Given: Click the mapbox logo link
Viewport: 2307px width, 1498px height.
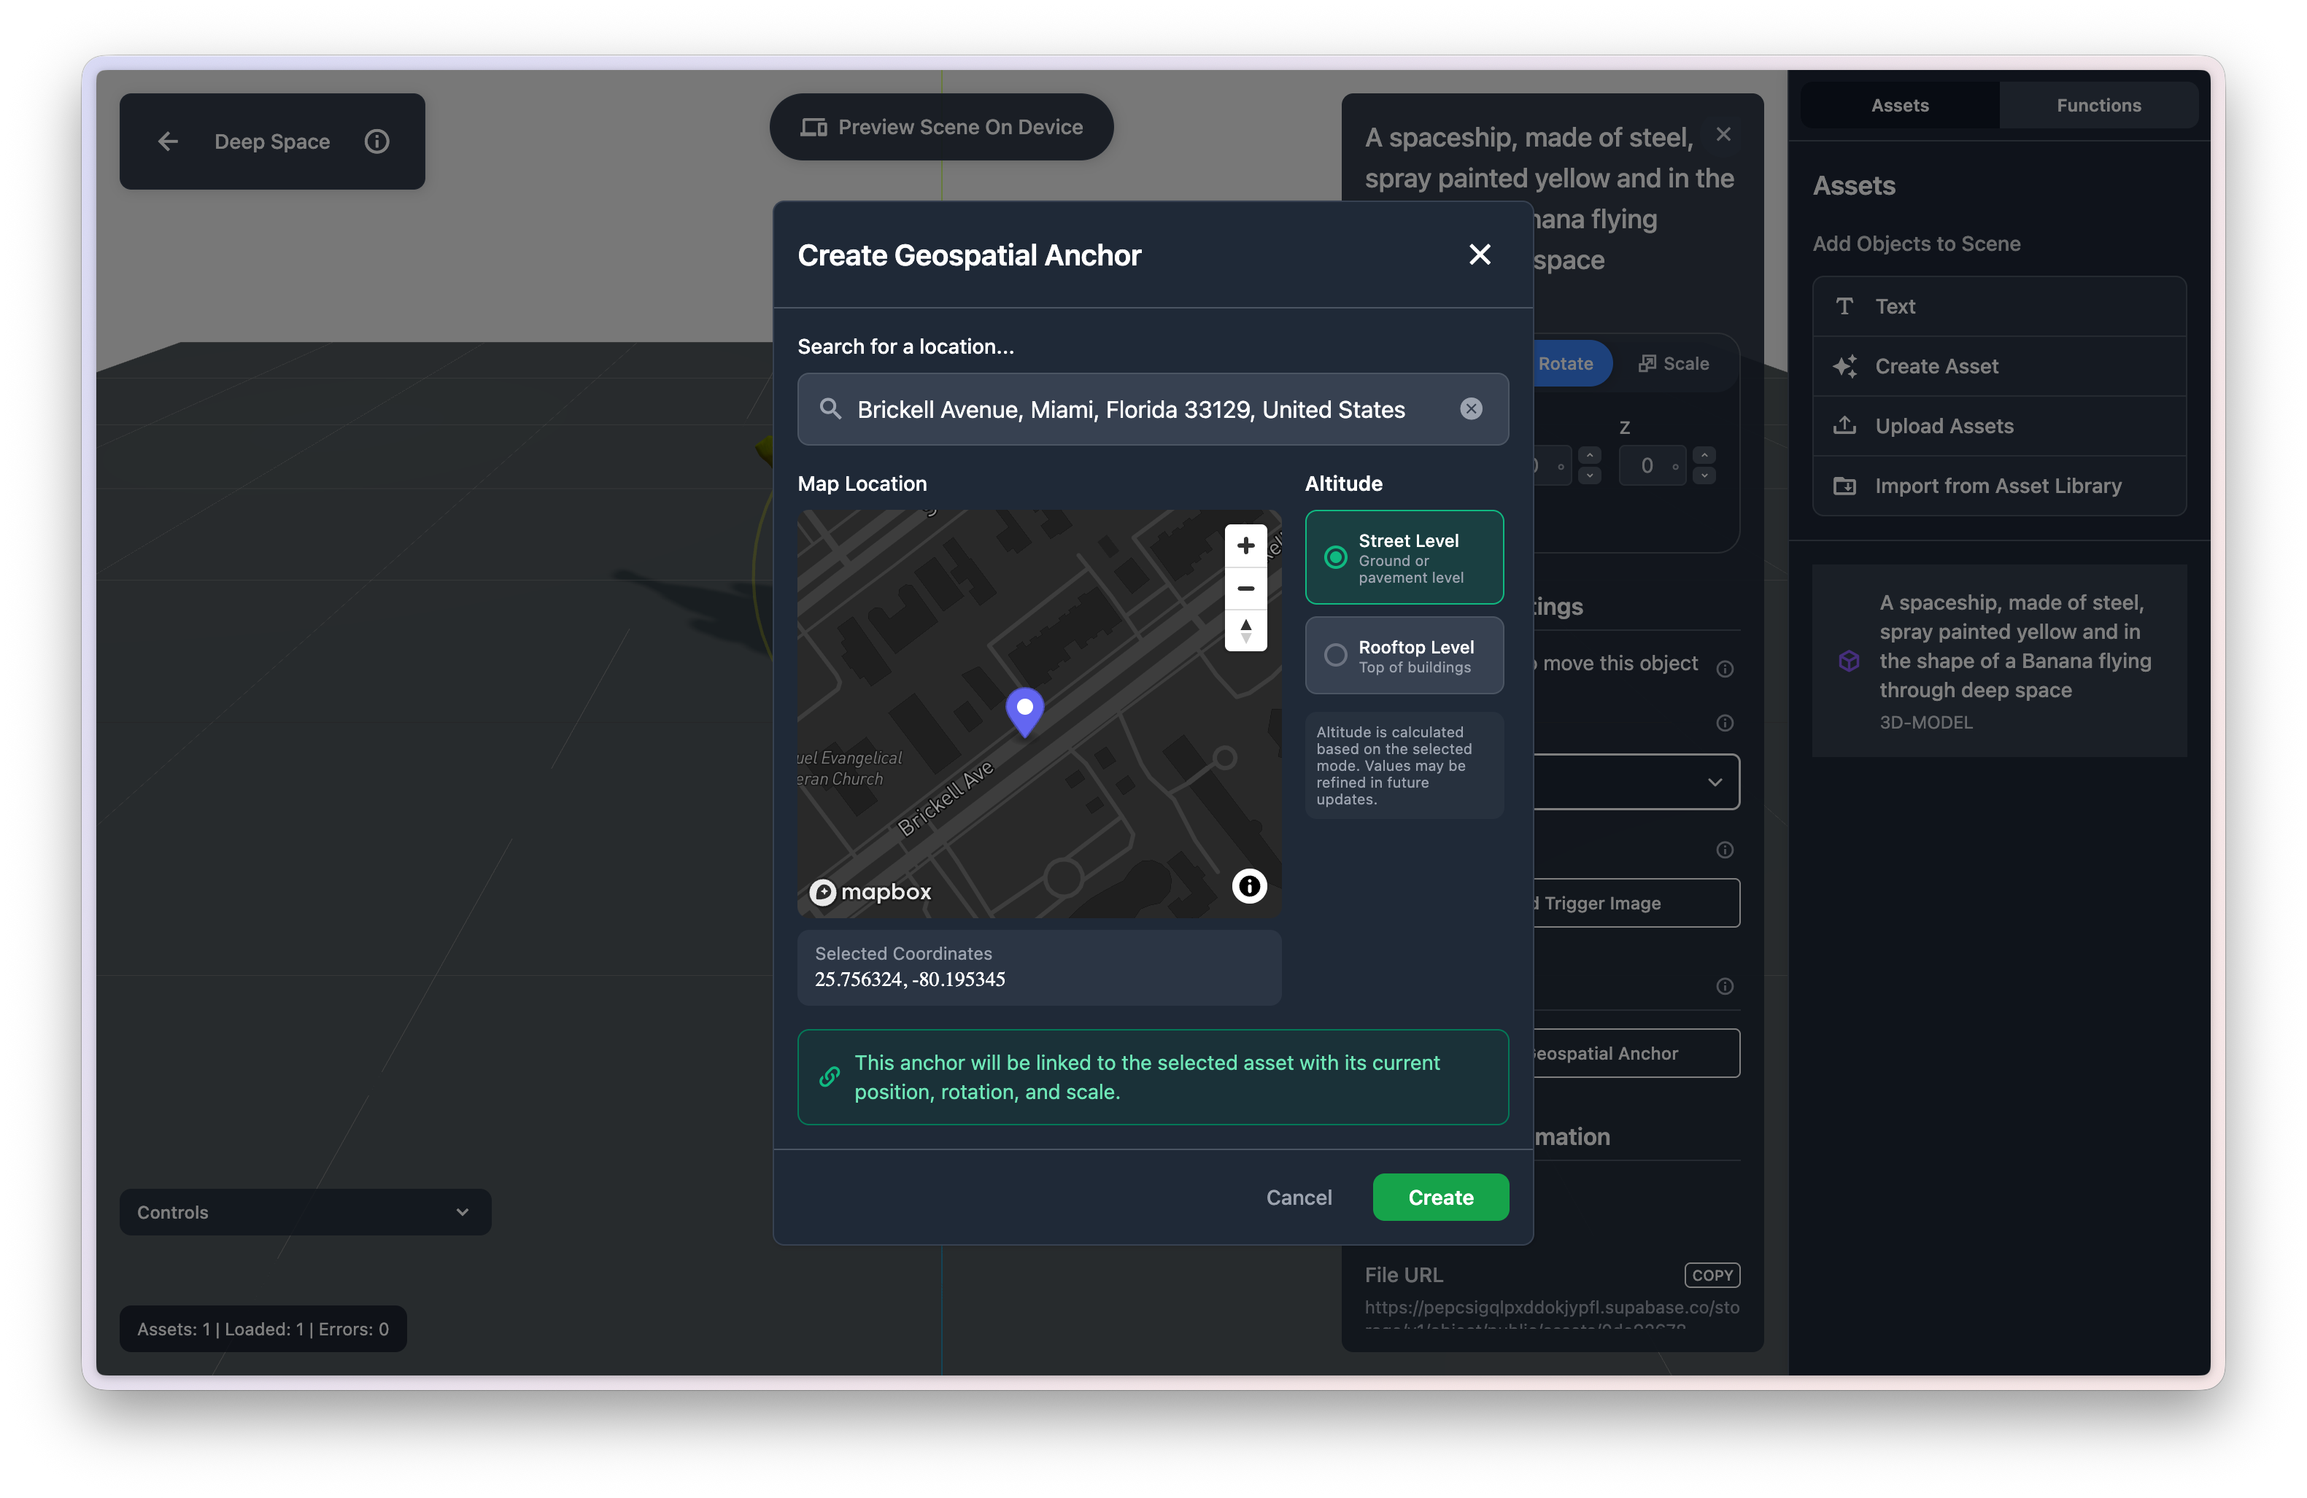Looking at the screenshot, I should tap(870, 891).
